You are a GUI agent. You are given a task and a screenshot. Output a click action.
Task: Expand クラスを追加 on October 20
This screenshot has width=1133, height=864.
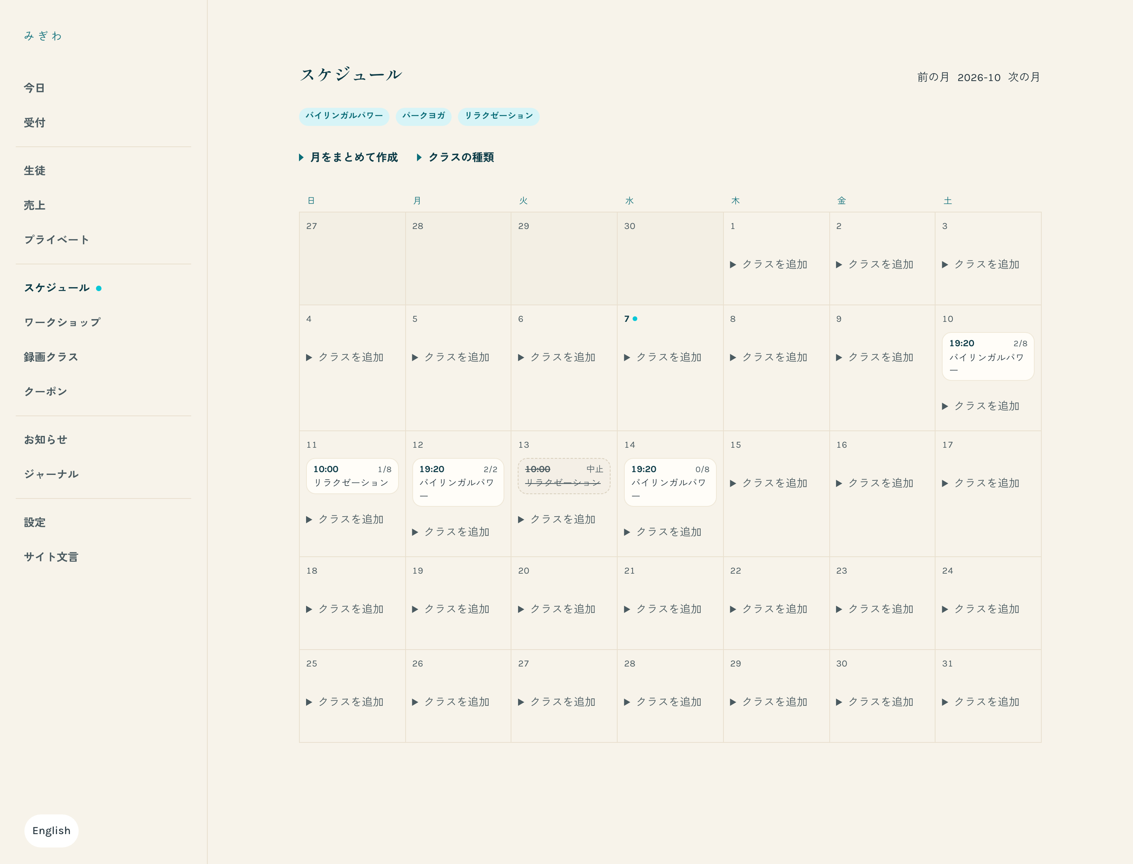(557, 609)
